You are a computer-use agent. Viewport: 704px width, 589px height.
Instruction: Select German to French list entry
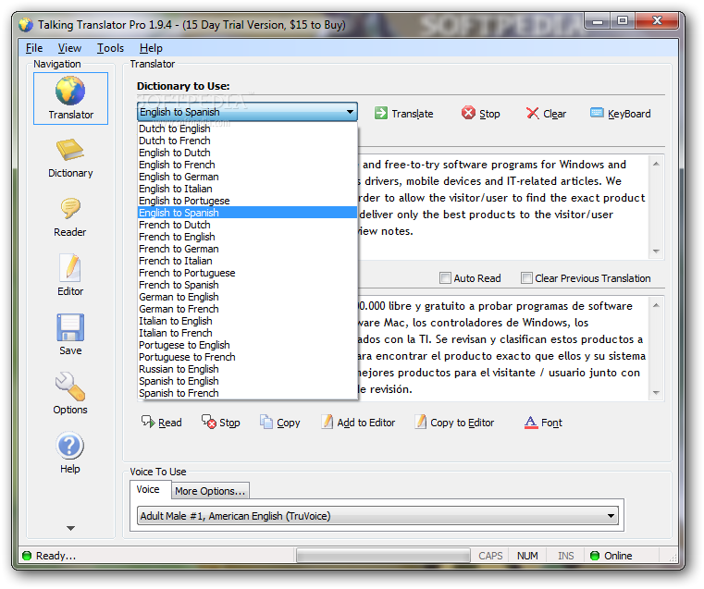tap(247, 309)
